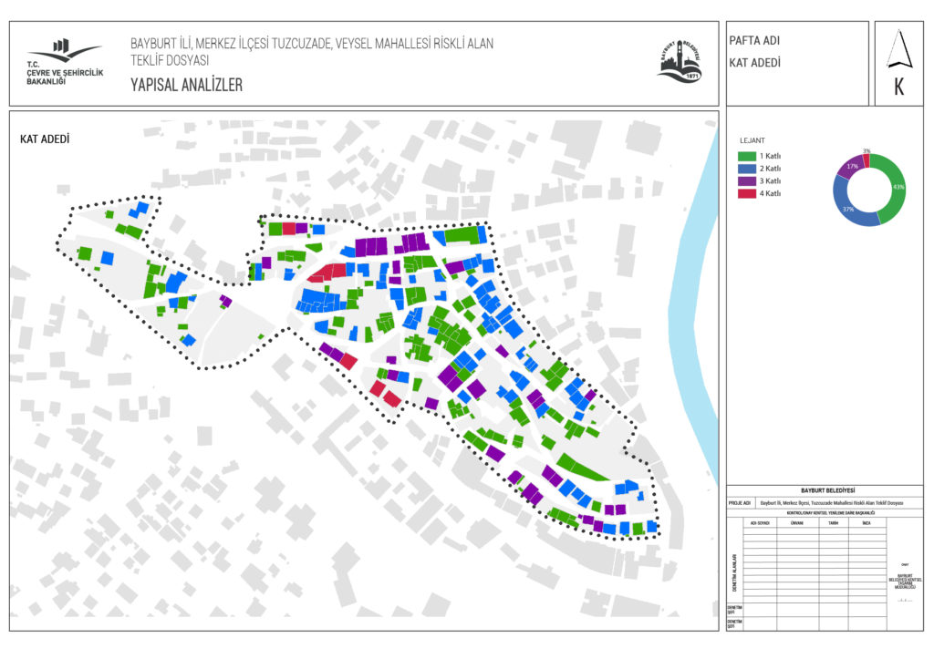Screen dimensions: 934x659
Task: Click the Bayburt Belediyesi 1871 emblem
Action: [680, 61]
